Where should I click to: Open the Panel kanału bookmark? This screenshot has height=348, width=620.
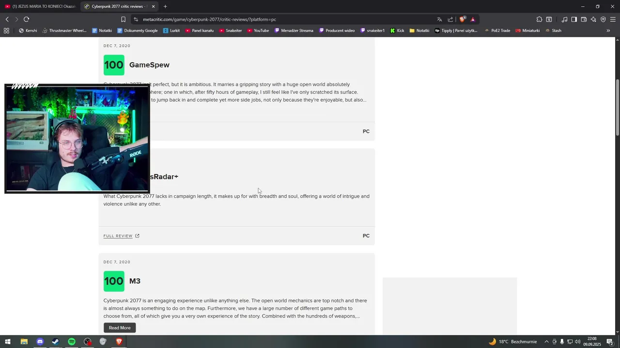coord(199,30)
